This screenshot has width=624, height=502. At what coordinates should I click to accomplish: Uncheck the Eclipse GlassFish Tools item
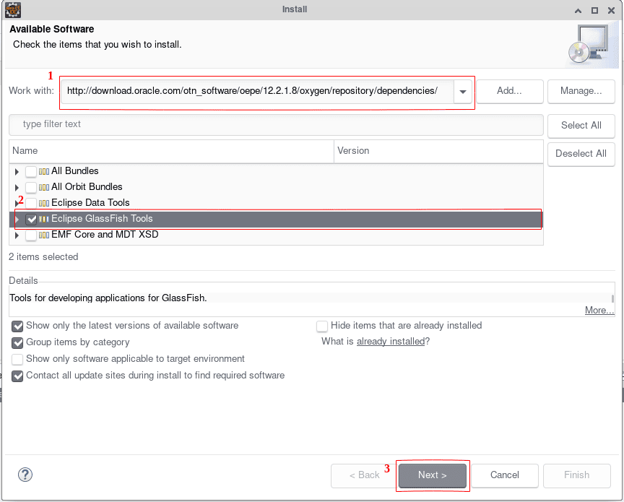(31, 218)
